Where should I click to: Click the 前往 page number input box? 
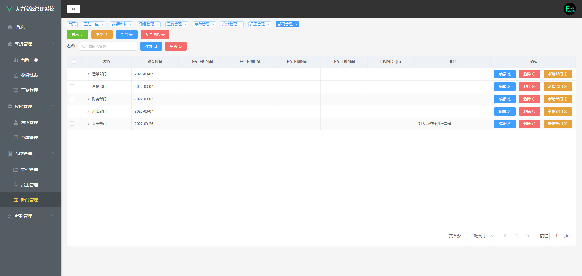[556, 236]
